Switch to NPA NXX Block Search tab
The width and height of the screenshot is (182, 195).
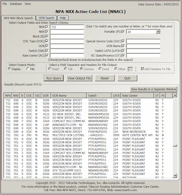point(19,18)
